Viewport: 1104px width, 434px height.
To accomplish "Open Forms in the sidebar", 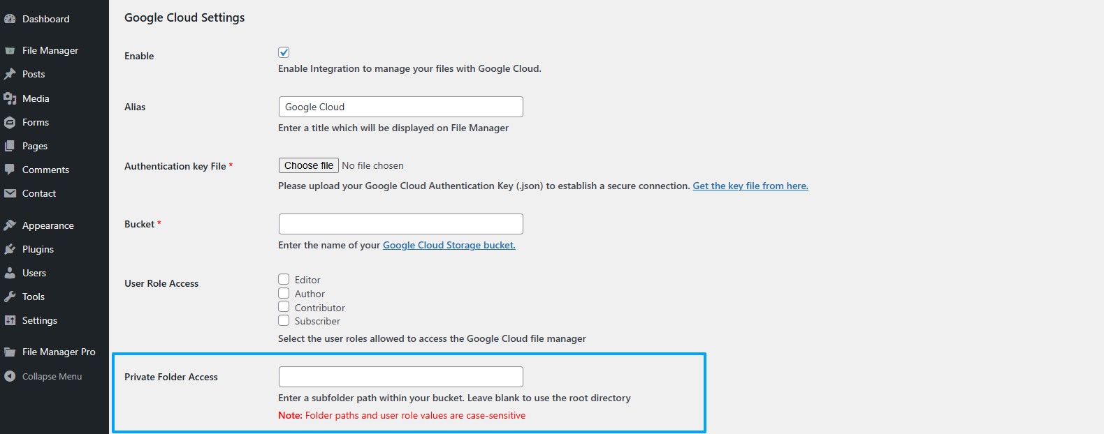I will coord(36,122).
